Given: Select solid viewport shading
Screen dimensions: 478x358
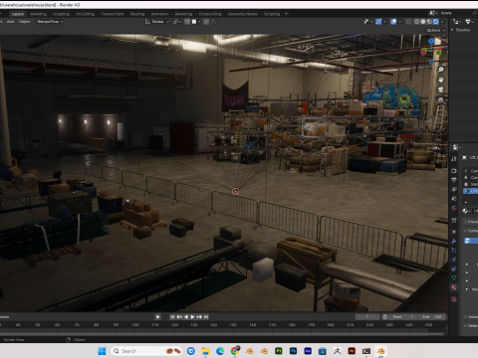Looking at the screenshot, I should tap(423, 22).
